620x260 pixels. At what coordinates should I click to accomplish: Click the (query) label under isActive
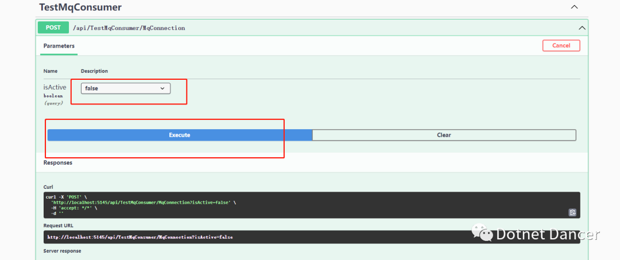[53, 103]
